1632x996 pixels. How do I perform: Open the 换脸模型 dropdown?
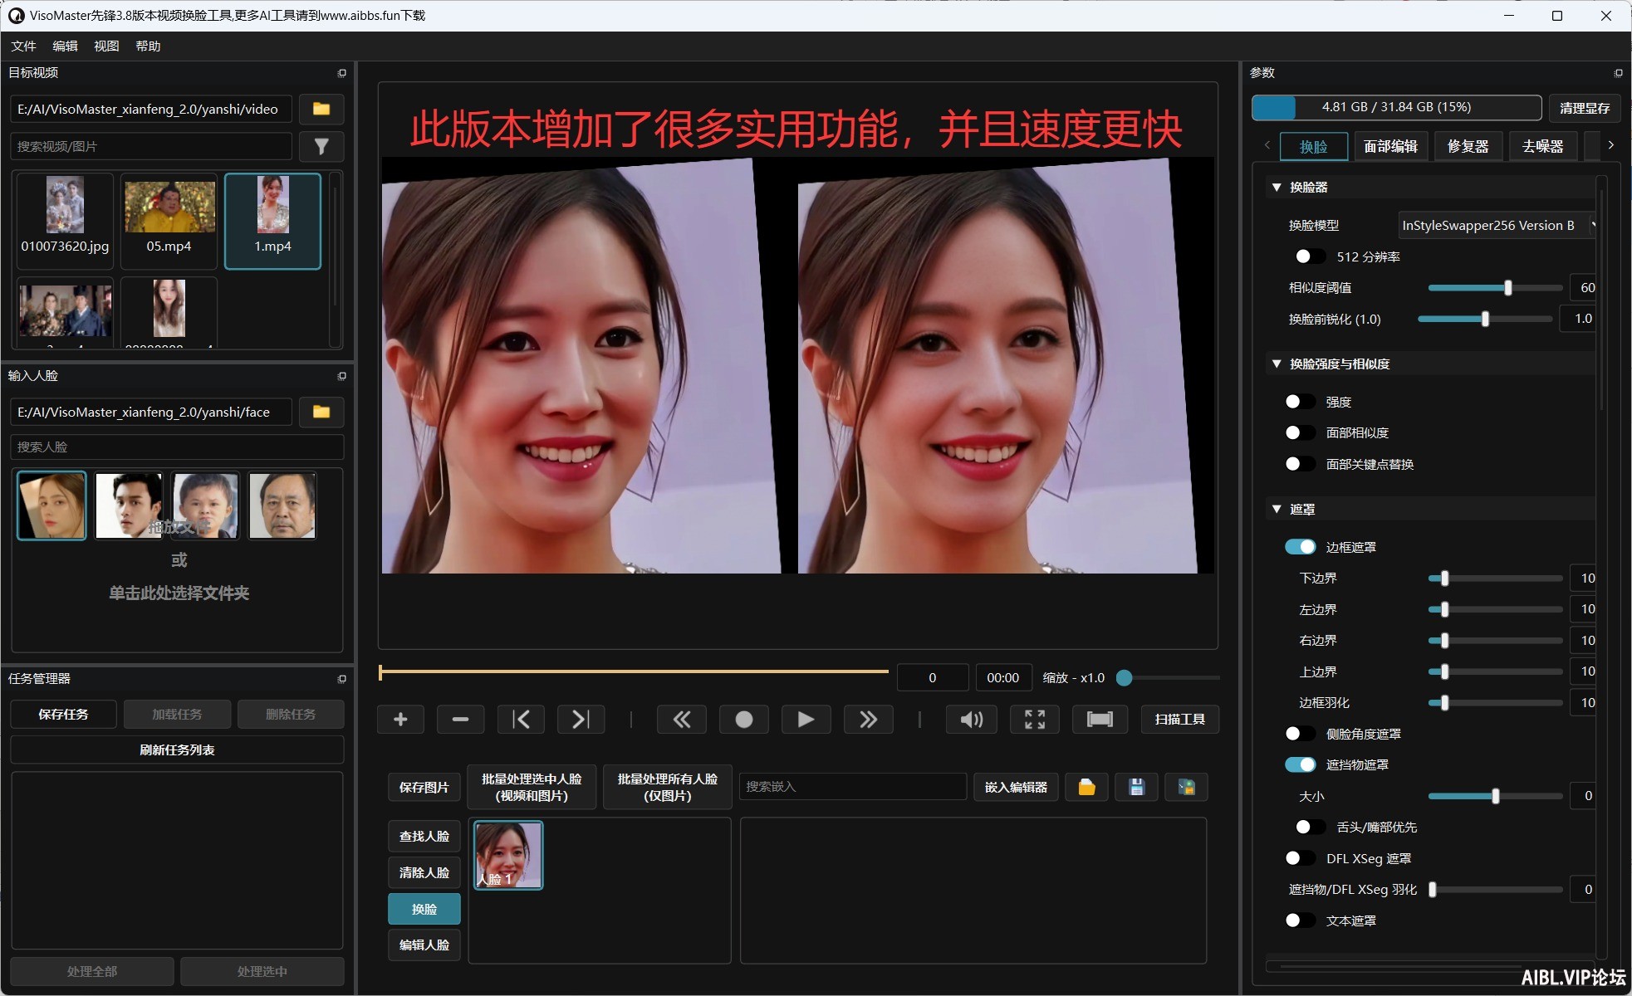coord(1497,225)
